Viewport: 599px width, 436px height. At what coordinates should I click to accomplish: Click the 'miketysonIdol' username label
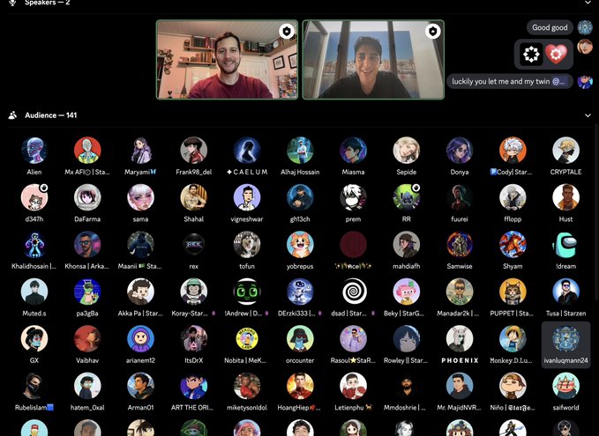[247, 408]
